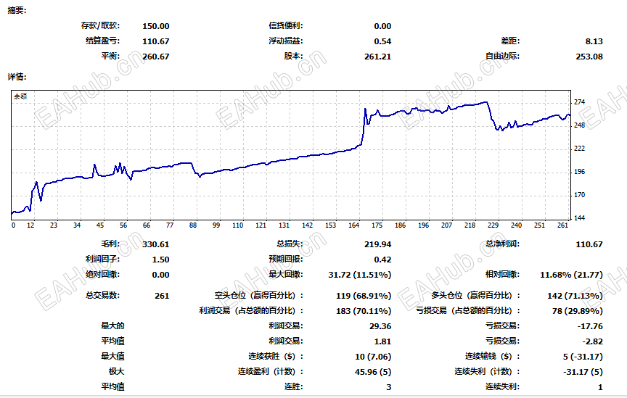Click the consecutive wins value 10 (7.06)
Viewport: 627px width, 398px height.
click(373, 357)
